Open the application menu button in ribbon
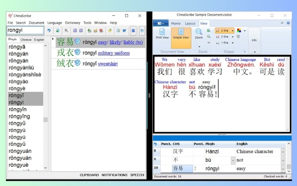The image size is (297, 186). pyautogui.click(x=161, y=23)
